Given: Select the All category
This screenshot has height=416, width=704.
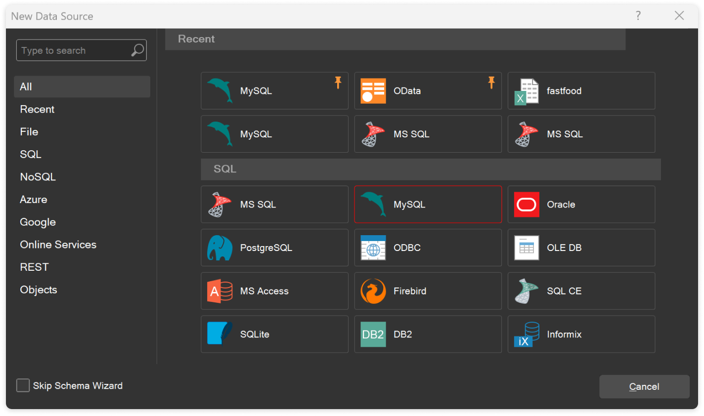Looking at the screenshot, I should click(82, 86).
